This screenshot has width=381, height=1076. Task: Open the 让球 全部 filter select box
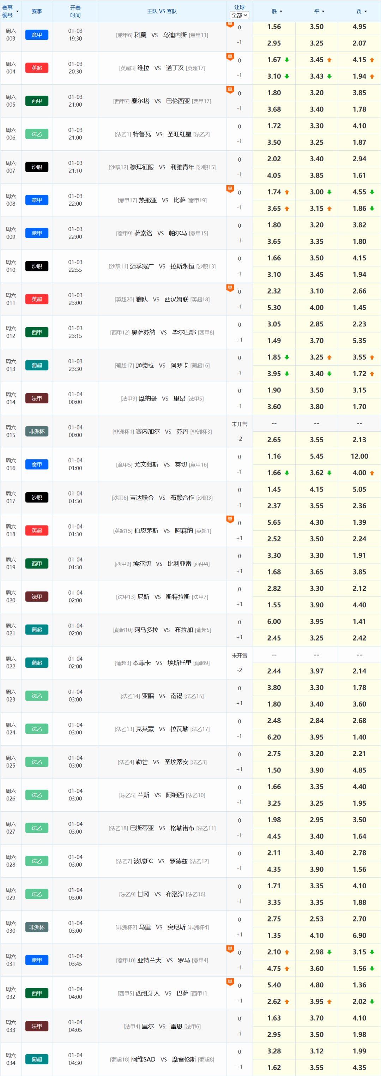pyautogui.click(x=240, y=15)
